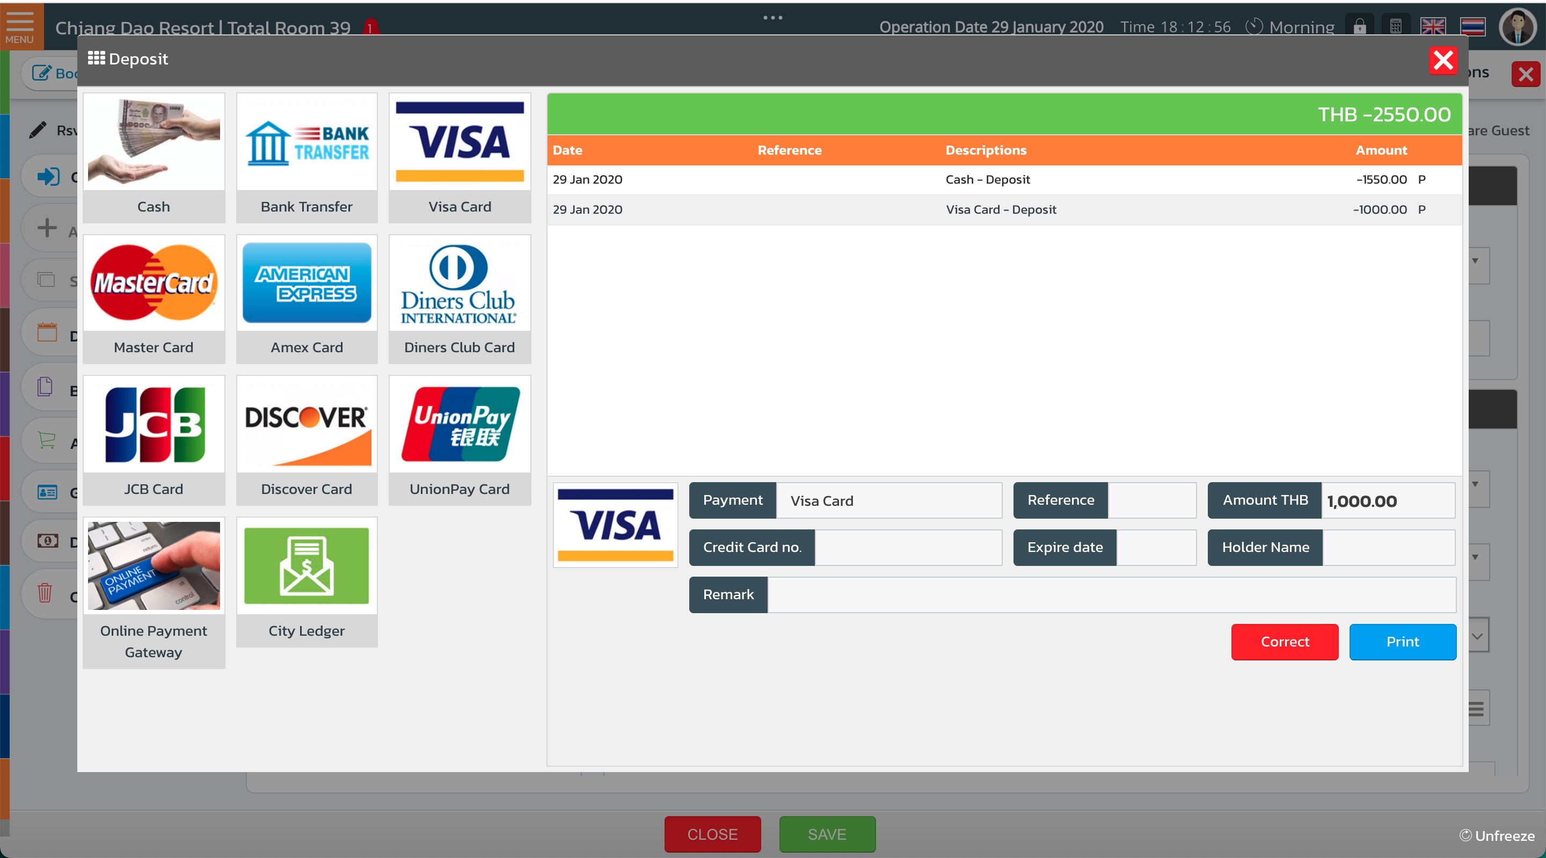
Task: Pick Online Payment Gateway option
Action: [154, 591]
